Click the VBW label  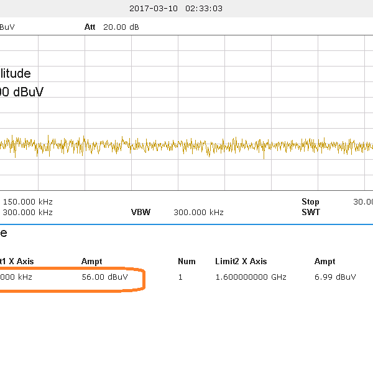tap(140, 212)
